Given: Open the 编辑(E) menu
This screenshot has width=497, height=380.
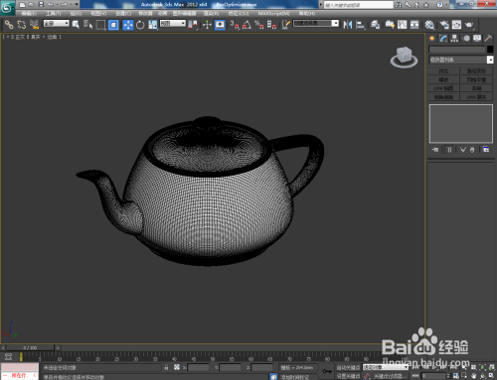Looking at the screenshot, I should (29, 13).
